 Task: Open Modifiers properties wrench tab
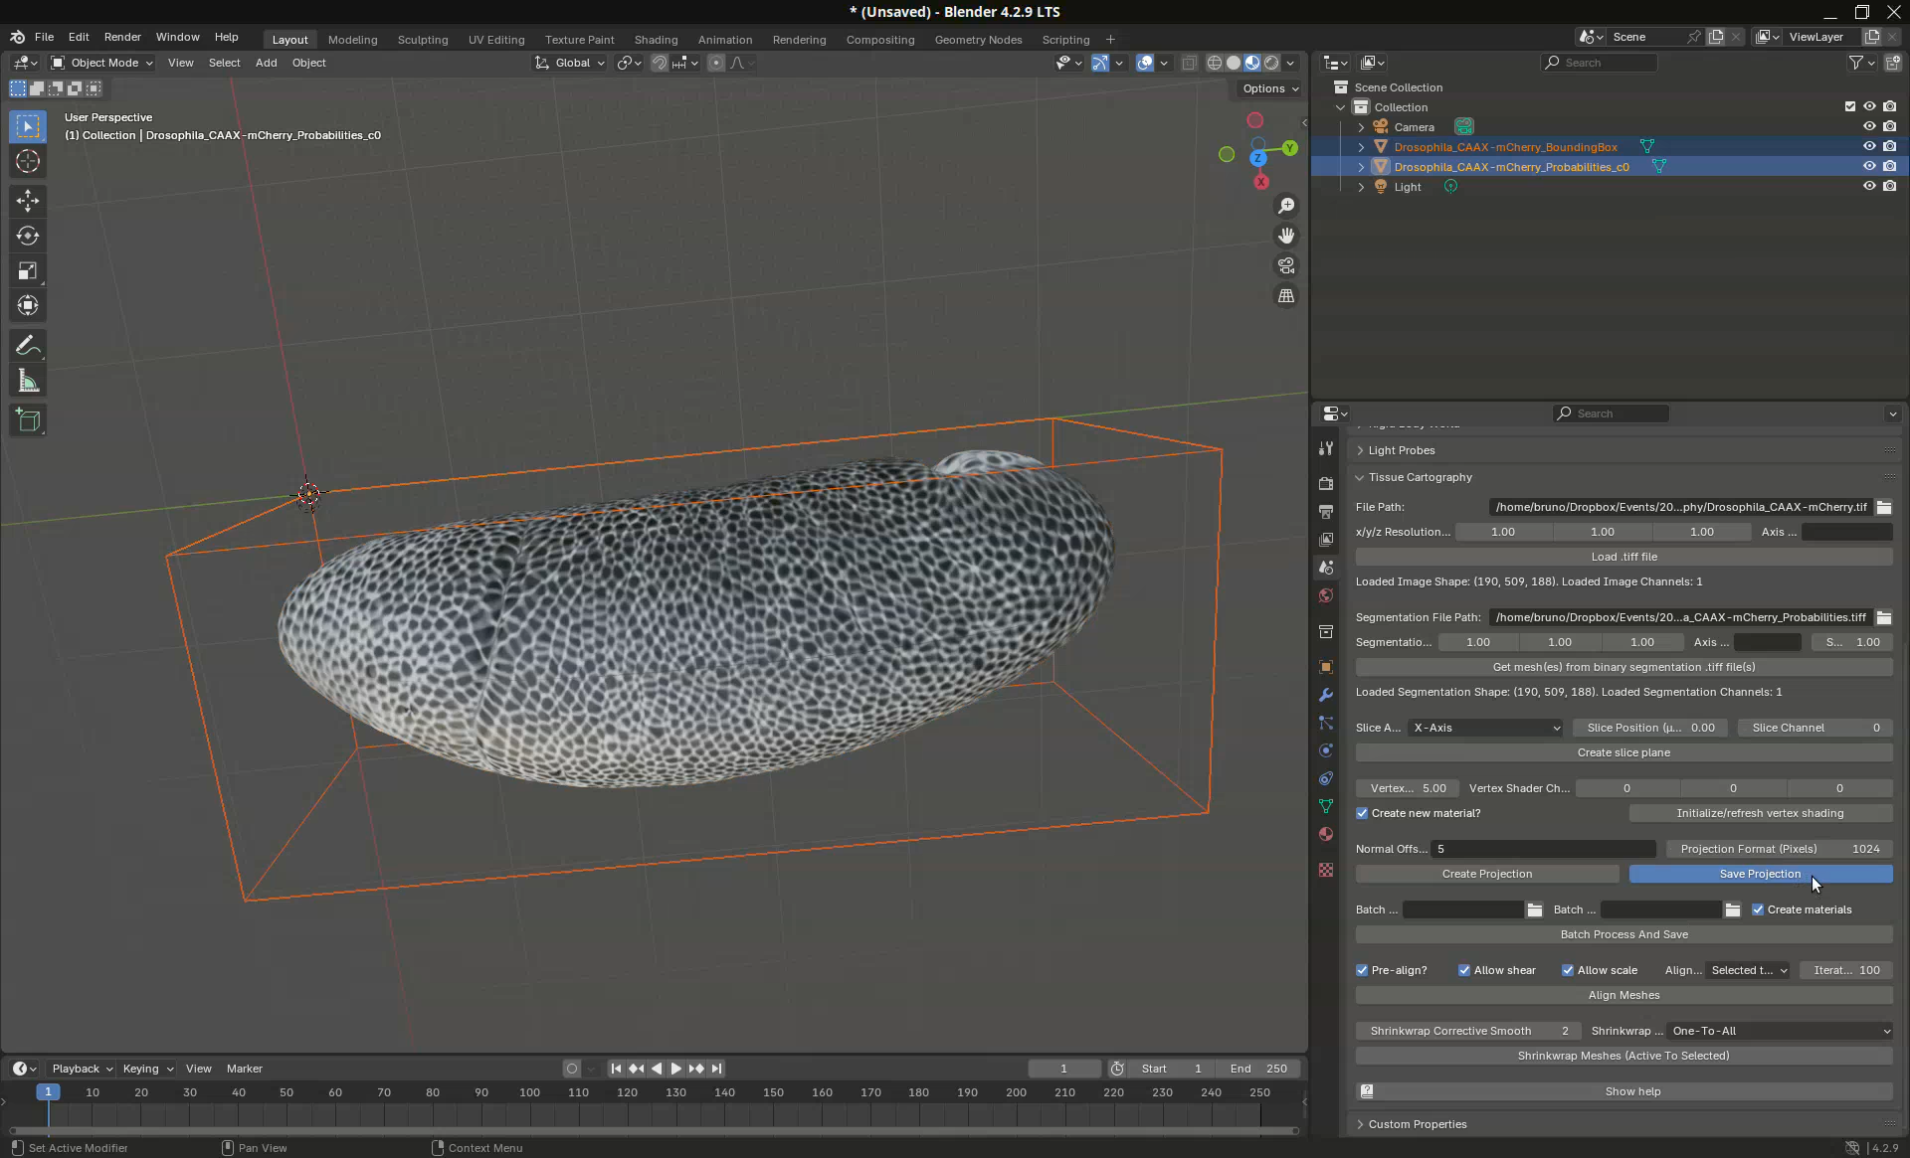(1325, 696)
